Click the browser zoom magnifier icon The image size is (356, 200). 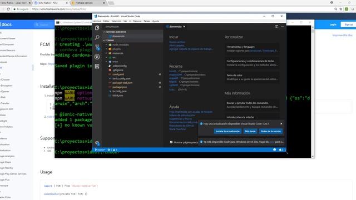[335, 9]
